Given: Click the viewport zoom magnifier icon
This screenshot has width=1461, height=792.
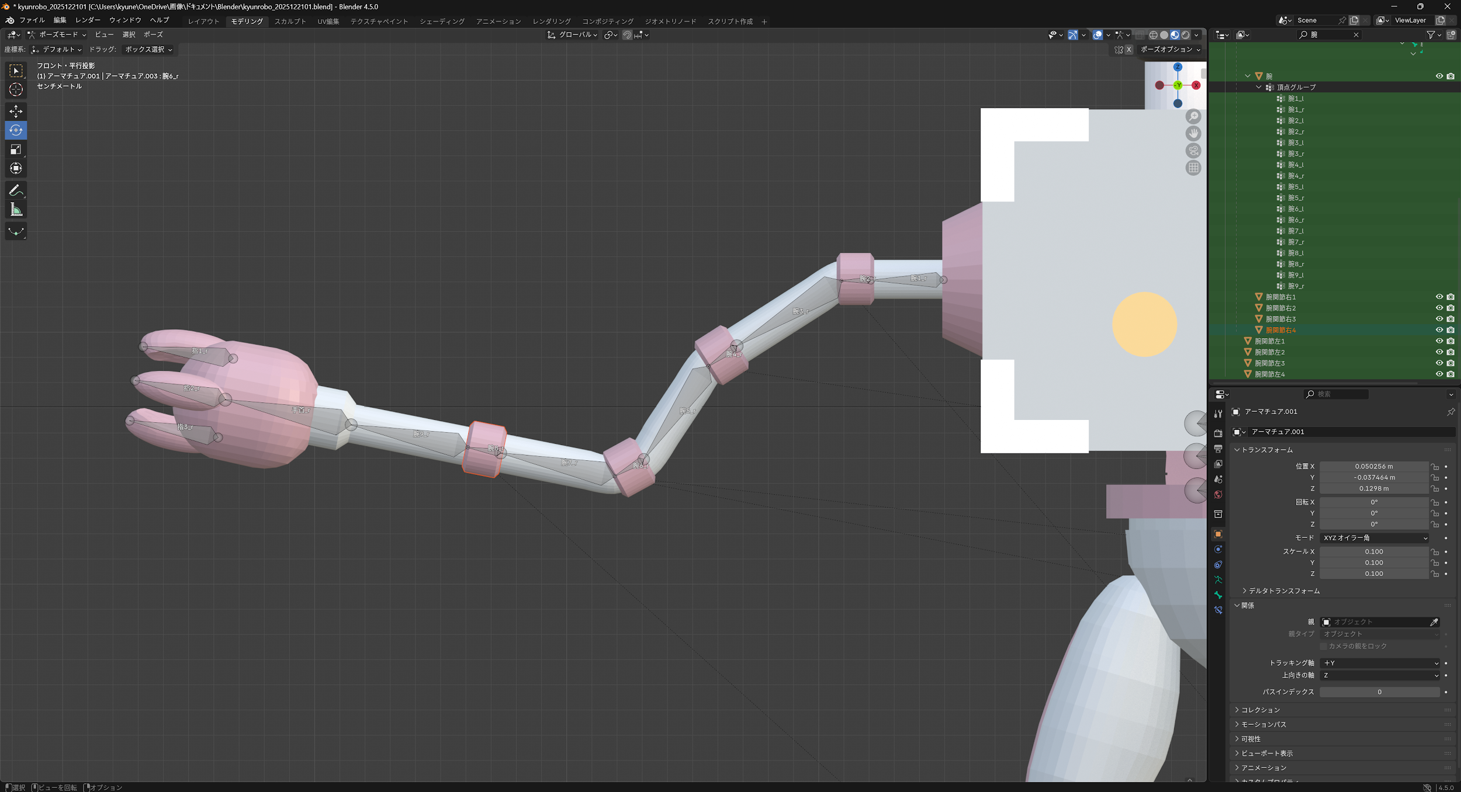Looking at the screenshot, I should click(1193, 116).
